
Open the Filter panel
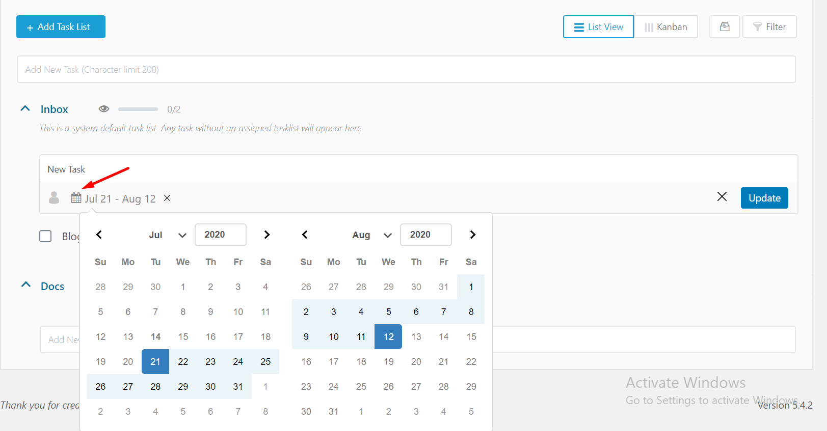point(769,27)
